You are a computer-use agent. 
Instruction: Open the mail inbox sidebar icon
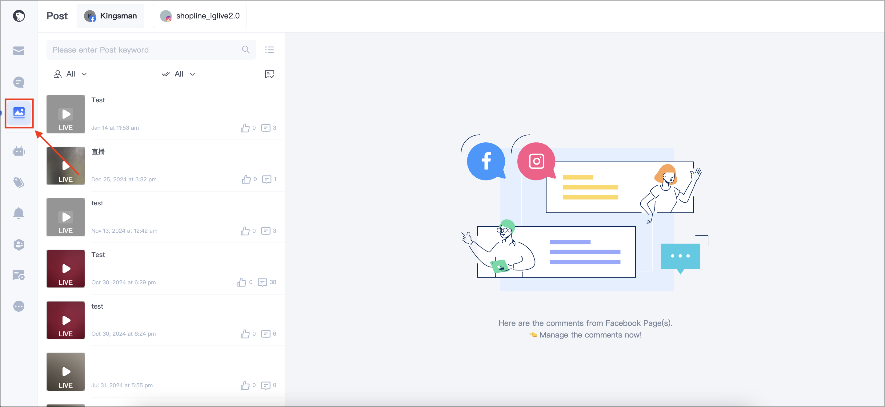coord(18,51)
